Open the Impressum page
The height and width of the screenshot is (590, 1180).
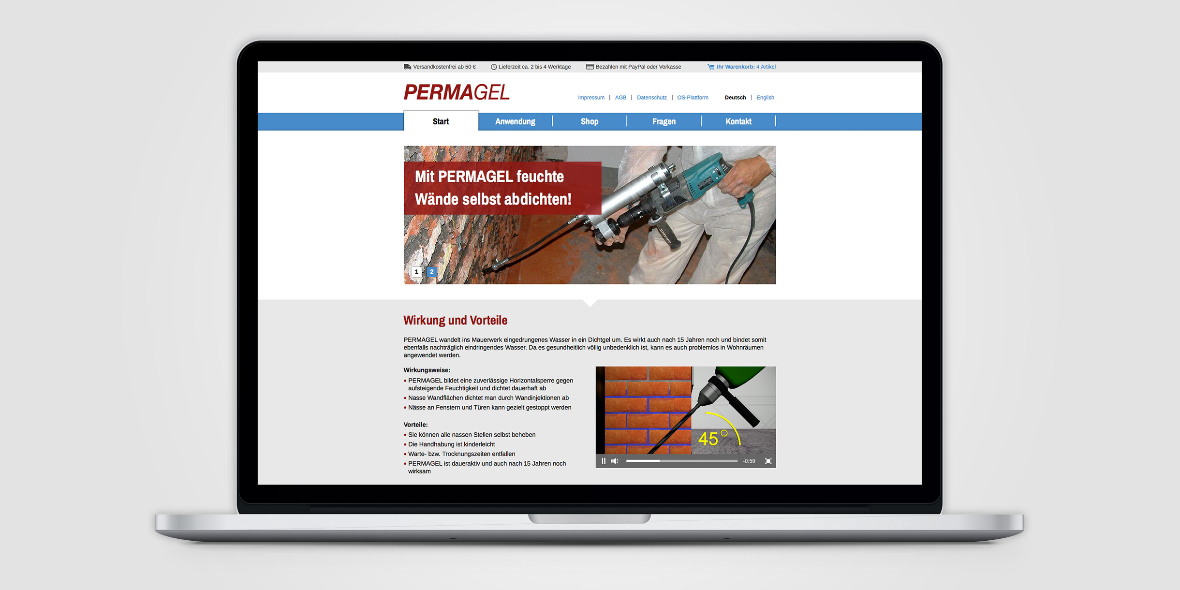589,98
